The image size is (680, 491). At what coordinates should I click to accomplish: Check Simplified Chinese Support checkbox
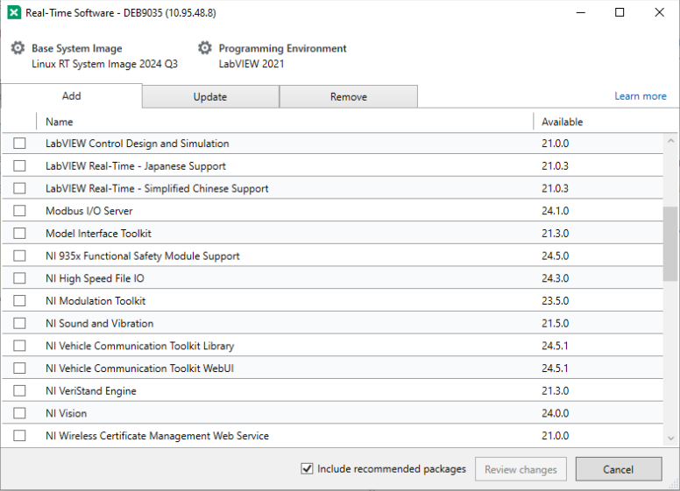(19, 188)
